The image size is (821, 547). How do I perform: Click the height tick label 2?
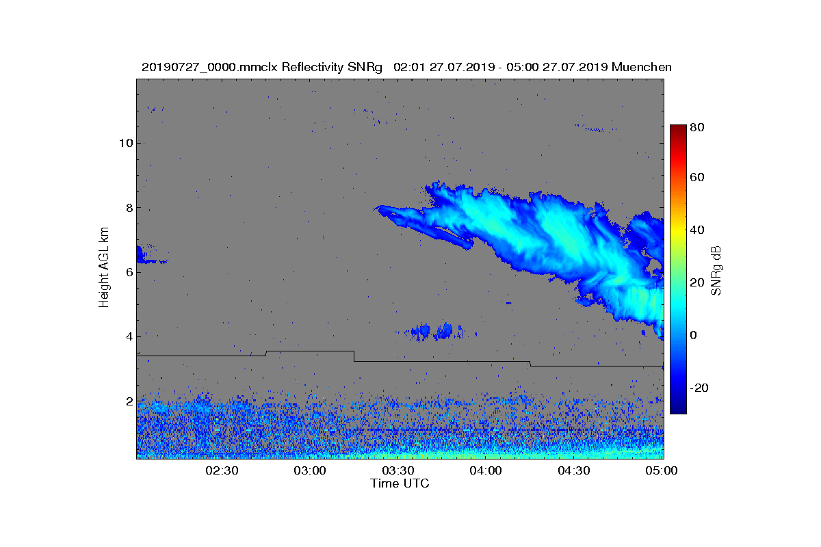129,401
